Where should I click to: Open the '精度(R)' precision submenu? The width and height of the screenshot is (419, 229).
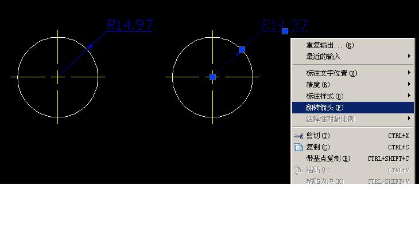[353, 85]
